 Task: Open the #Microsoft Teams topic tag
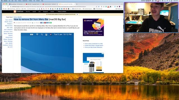(9, 26)
